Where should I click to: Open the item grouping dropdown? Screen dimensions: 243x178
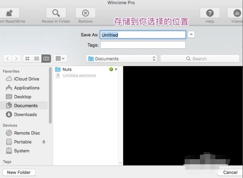point(60,59)
